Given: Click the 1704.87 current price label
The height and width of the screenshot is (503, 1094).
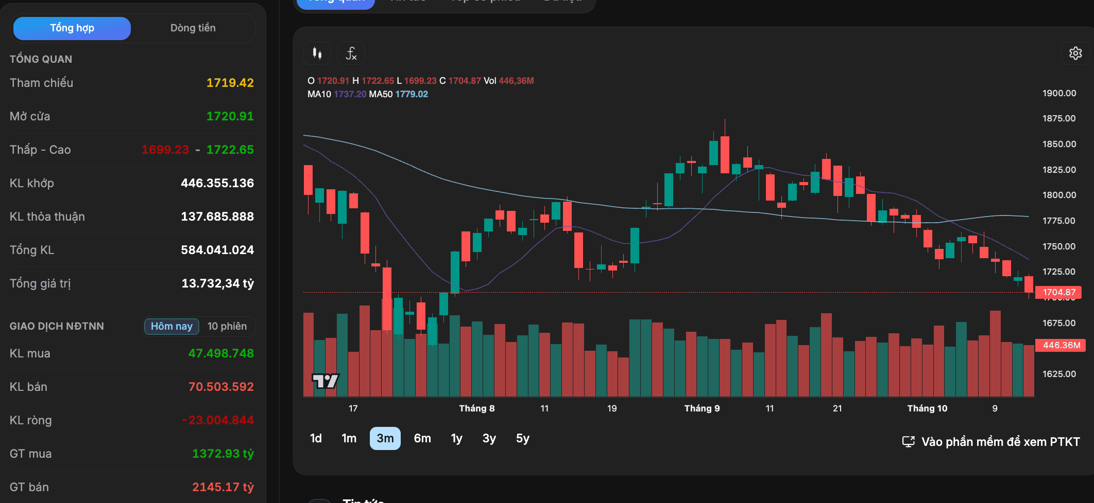Looking at the screenshot, I should click(1059, 292).
